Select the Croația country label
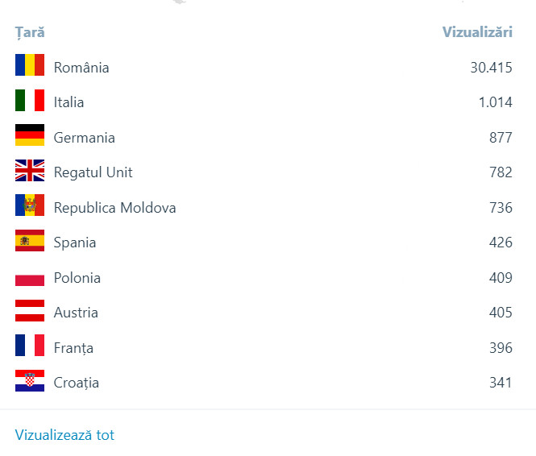This screenshot has width=536, height=456. point(77,383)
